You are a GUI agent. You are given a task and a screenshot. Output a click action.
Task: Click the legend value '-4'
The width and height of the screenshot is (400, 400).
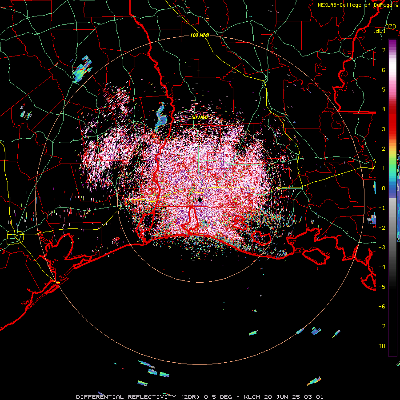(382, 267)
